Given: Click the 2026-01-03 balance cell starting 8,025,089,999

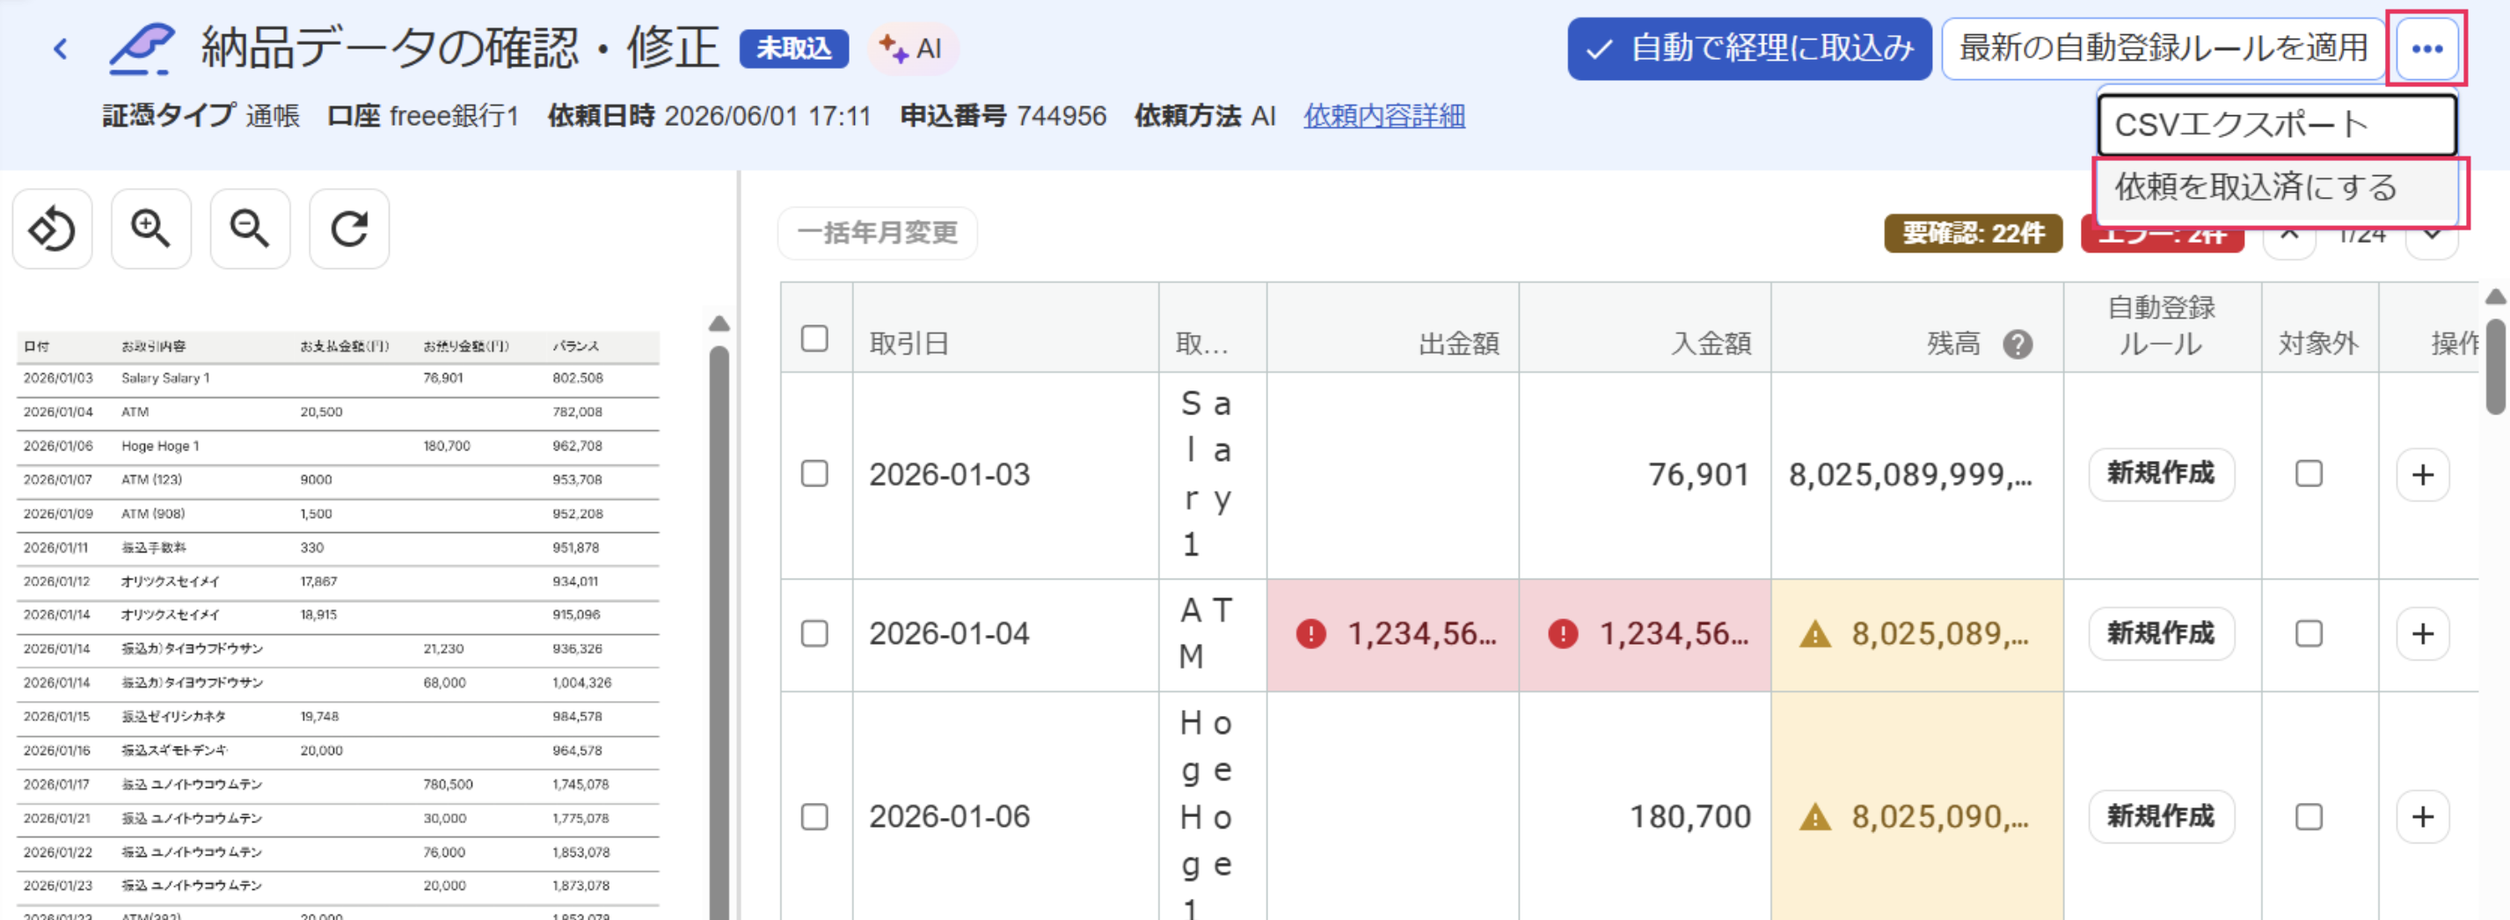Looking at the screenshot, I should coord(1916,475).
